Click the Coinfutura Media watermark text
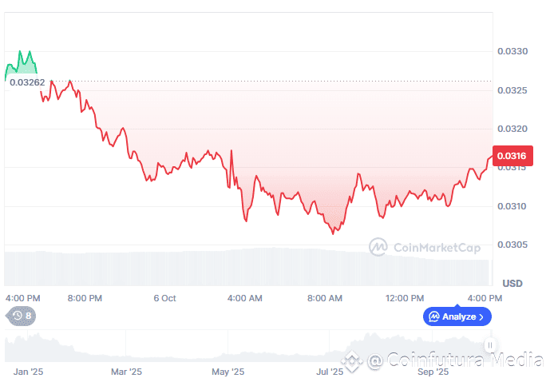550x382 pixels. [456, 360]
